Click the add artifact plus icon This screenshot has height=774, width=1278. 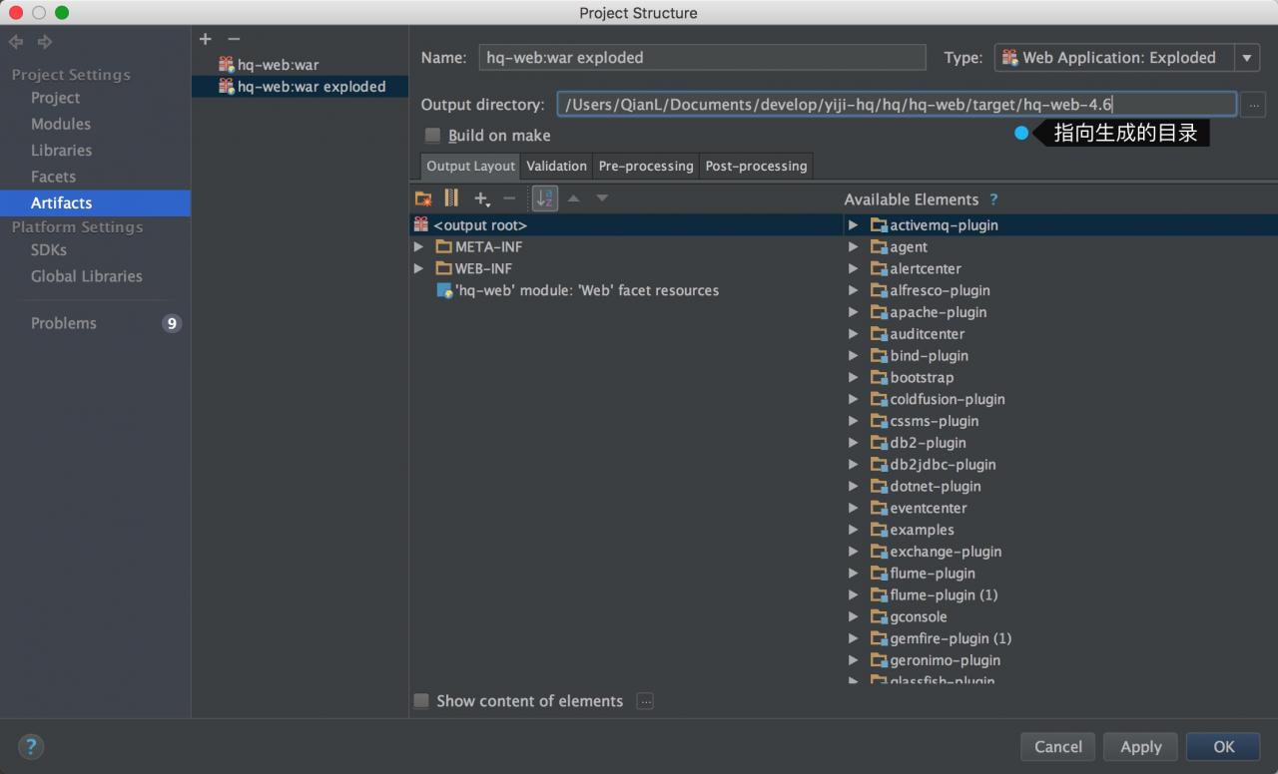coord(206,39)
